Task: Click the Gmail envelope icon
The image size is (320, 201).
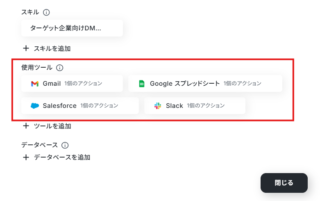Action: (35, 84)
